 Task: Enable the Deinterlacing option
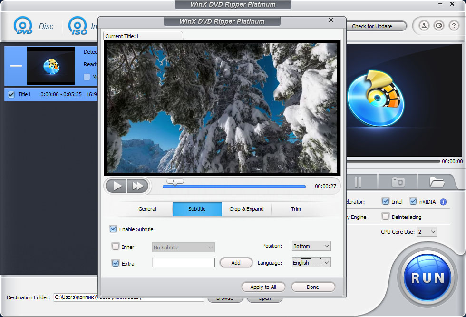(386, 217)
